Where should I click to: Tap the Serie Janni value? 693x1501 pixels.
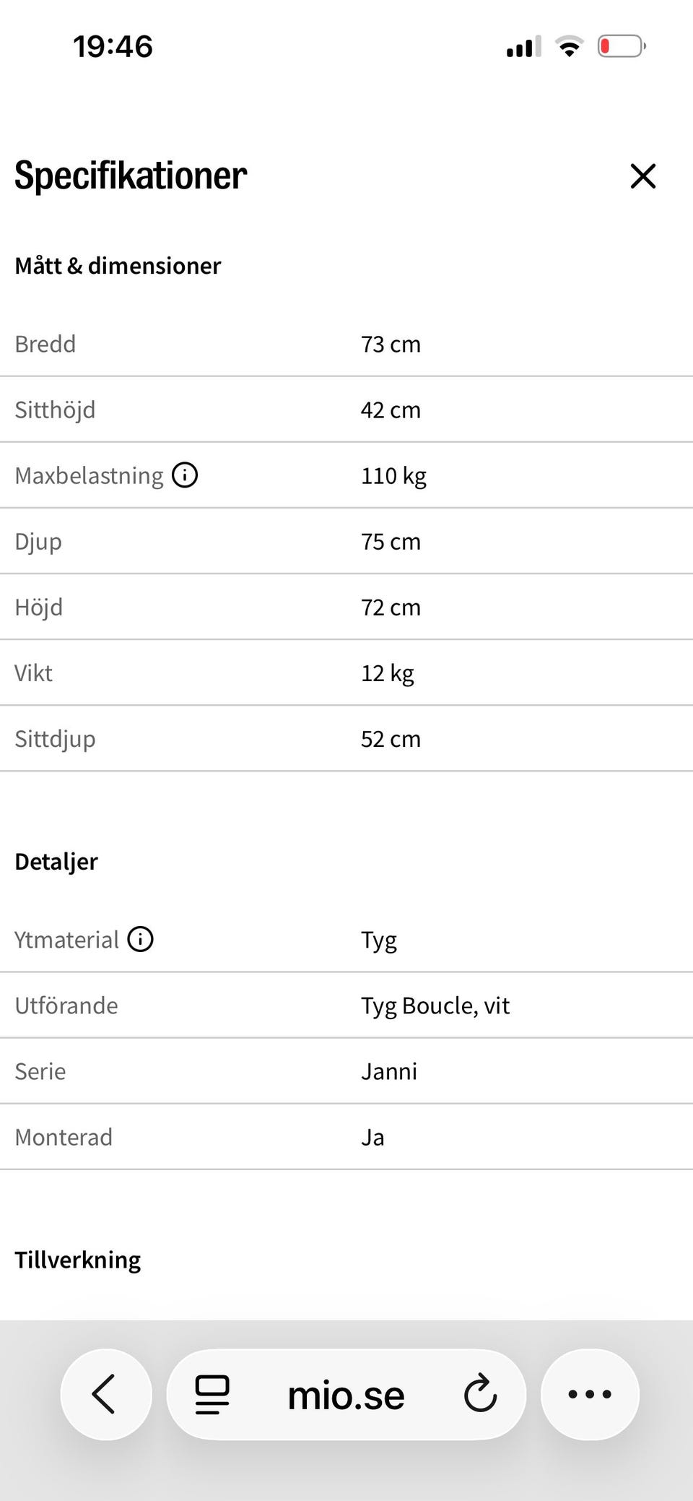pyautogui.click(x=389, y=1071)
